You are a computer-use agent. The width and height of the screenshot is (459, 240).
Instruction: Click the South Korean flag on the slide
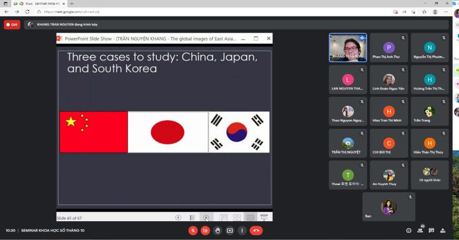(239, 132)
